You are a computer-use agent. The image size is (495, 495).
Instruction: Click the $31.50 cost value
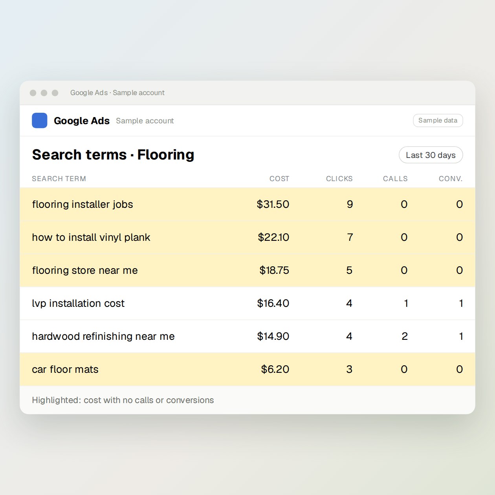click(273, 204)
